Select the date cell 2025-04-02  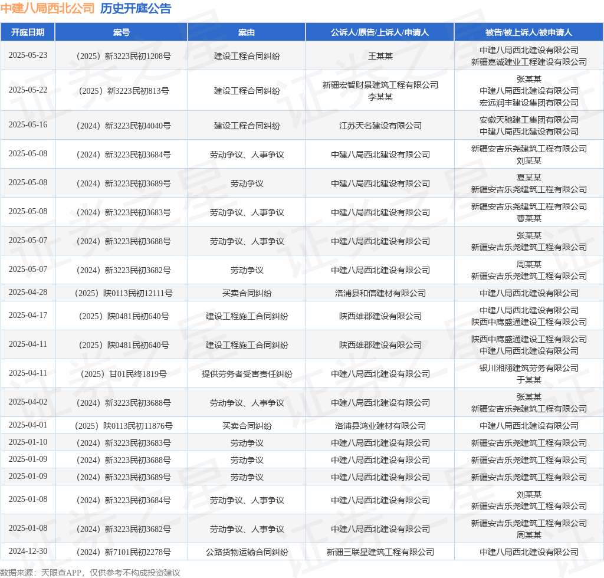28,402
